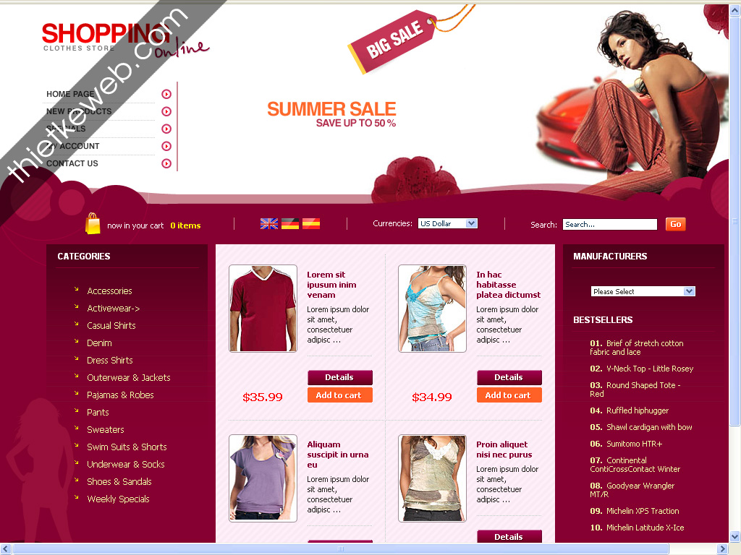The image size is (741, 555).
Task: Expand the Please Select manufacturers dropdown
Action: (x=643, y=292)
